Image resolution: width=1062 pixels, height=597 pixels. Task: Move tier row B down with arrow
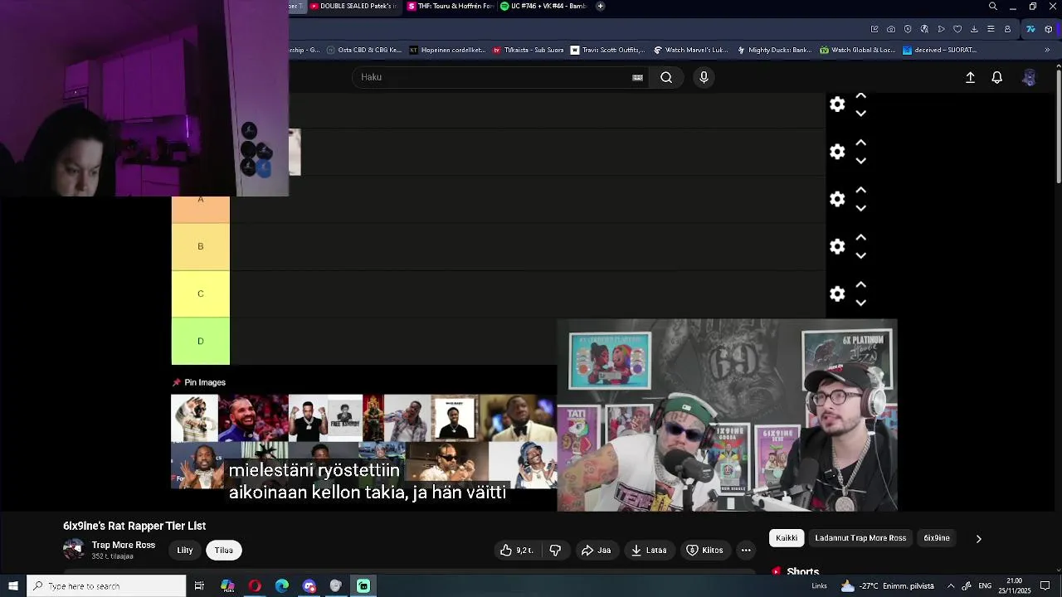coord(860,255)
